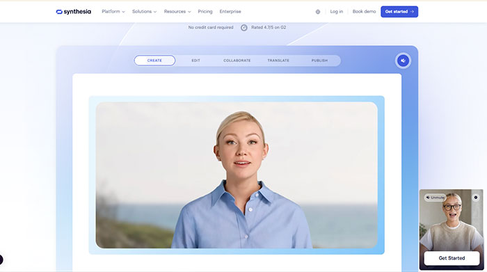Open the Enterprise page
This screenshot has width=487, height=272.
230,12
